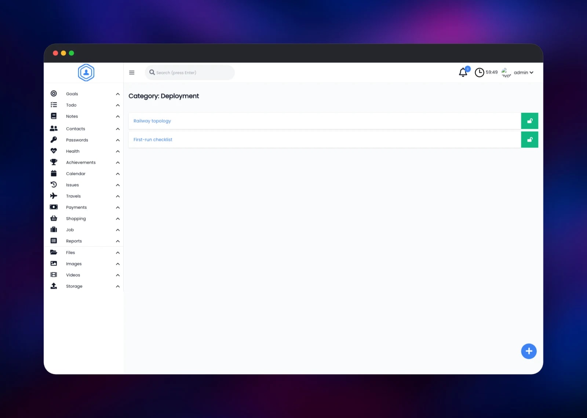The width and height of the screenshot is (587, 418).
Task: Expand the Reports menu chevron
Action: click(118, 241)
